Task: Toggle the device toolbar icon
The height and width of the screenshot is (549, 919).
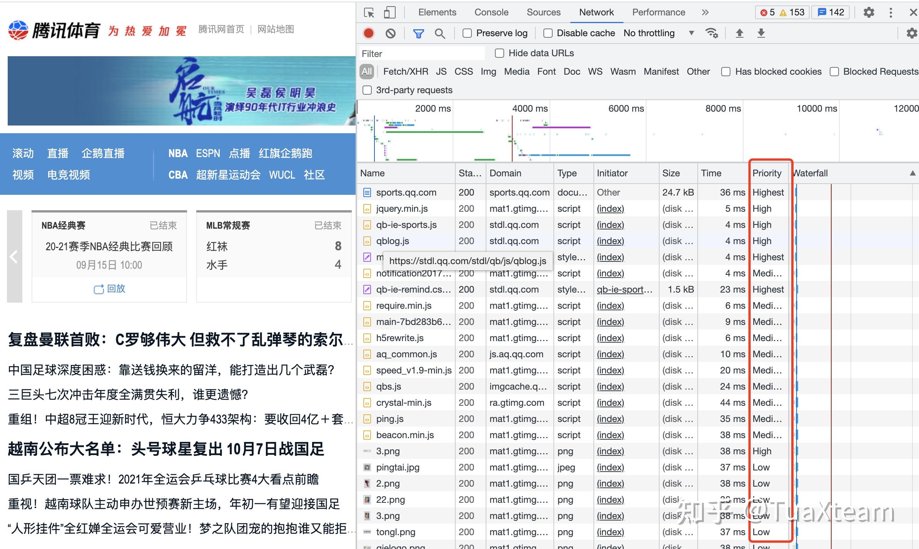Action: [x=389, y=13]
